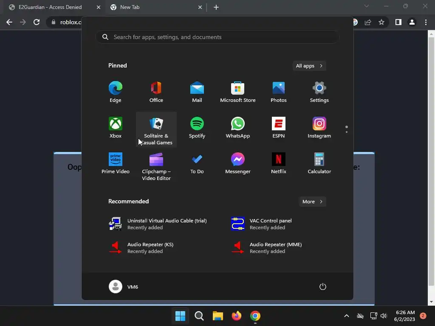435x326 pixels.
Task: Open network icon in tray
Action: pos(373,316)
